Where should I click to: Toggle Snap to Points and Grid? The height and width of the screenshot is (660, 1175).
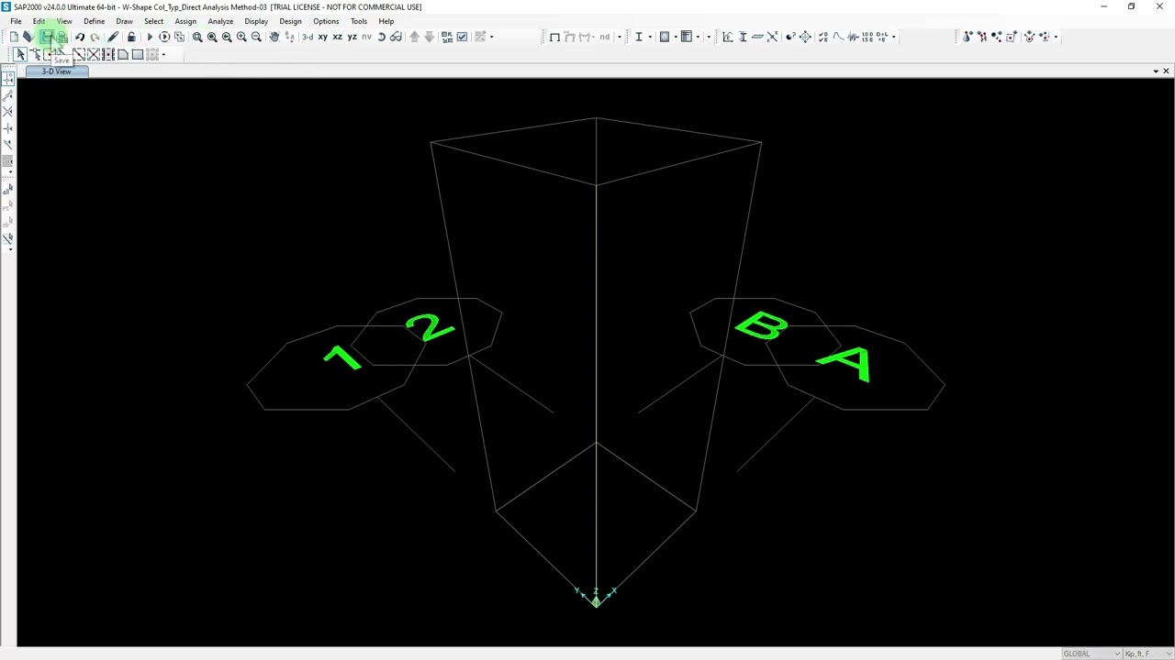tap(8, 79)
